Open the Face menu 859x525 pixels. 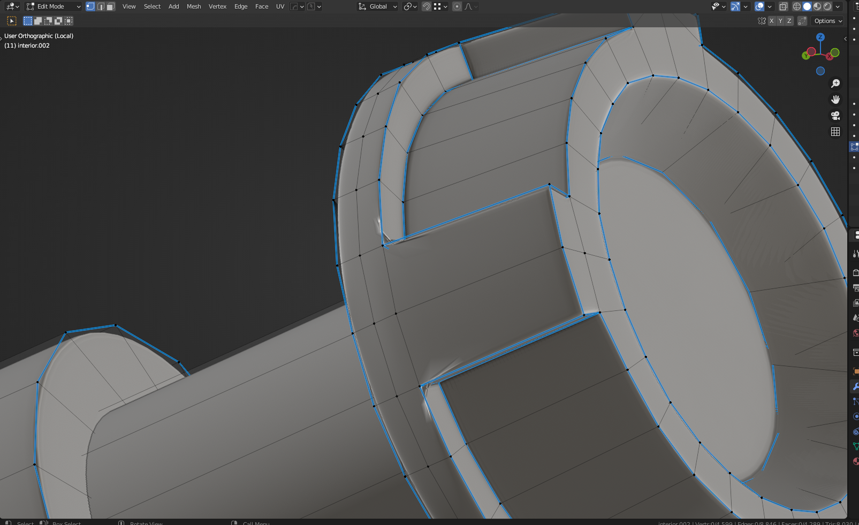pyautogui.click(x=262, y=6)
